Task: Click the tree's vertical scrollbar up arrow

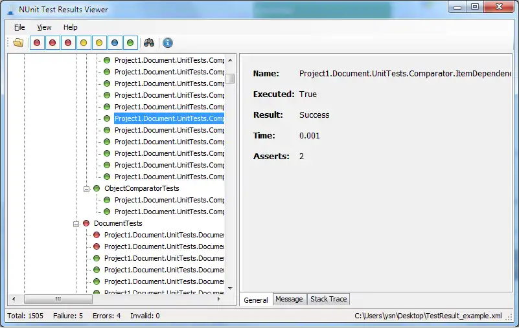Action: [231, 60]
